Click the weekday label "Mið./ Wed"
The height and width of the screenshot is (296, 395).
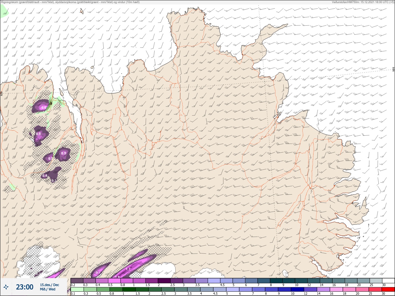[x=48, y=289]
